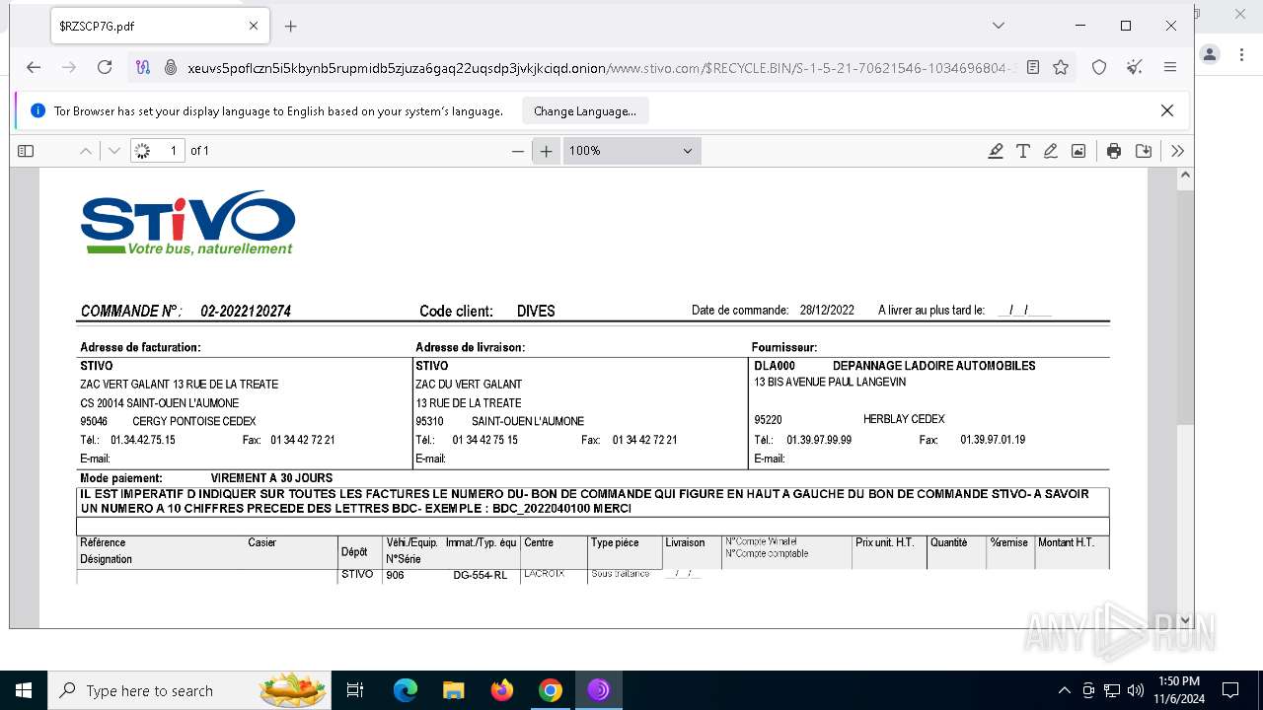
Task: Click the client code DIVES text
Action: (x=536, y=311)
